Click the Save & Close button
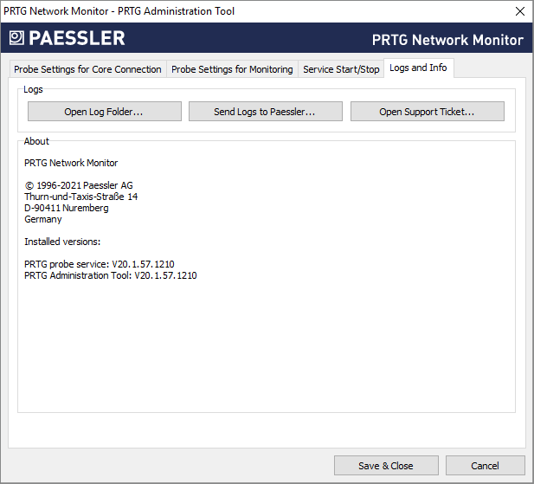 [x=386, y=465]
